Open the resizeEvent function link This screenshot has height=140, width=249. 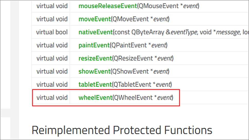coord(95,58)
